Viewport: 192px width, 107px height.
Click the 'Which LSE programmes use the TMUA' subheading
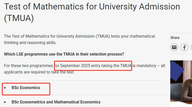(64, 54)
